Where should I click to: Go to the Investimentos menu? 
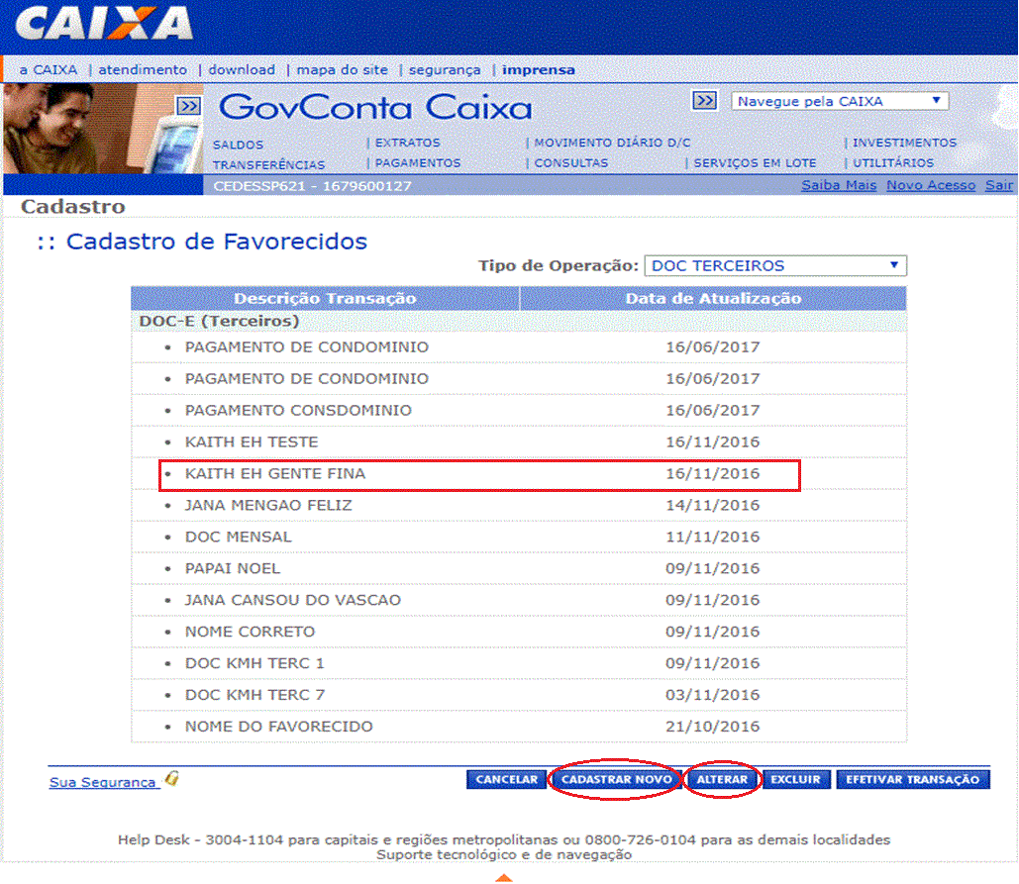tap(904, 144)
